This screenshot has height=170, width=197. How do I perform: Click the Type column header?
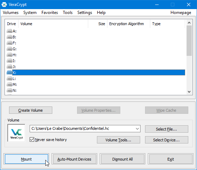tap(167, 24)
